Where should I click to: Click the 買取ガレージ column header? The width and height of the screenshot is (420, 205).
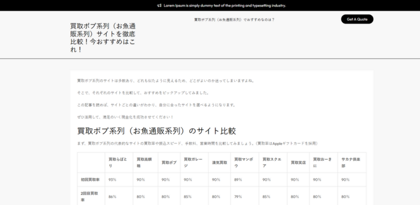(x=195, y=162)
